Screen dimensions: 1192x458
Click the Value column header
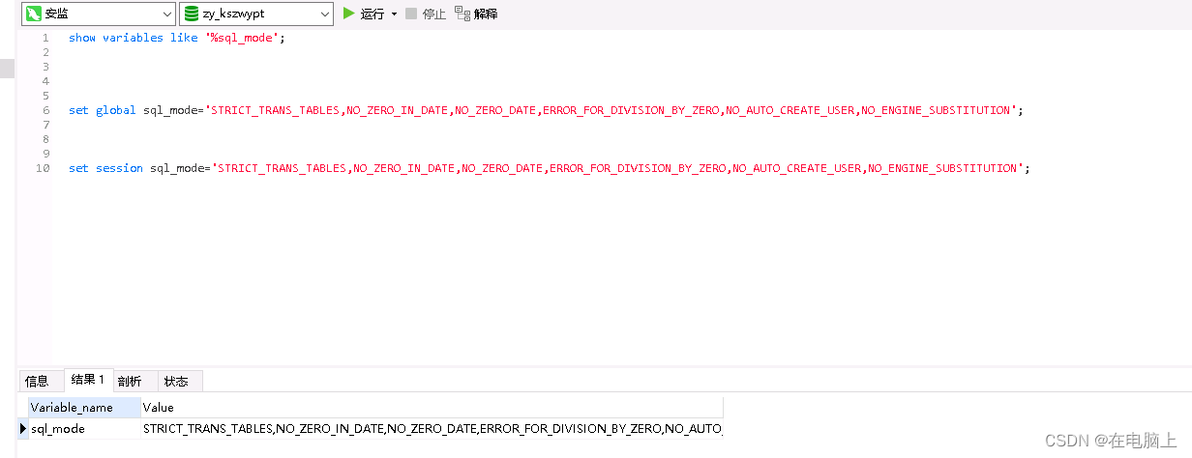432,407
